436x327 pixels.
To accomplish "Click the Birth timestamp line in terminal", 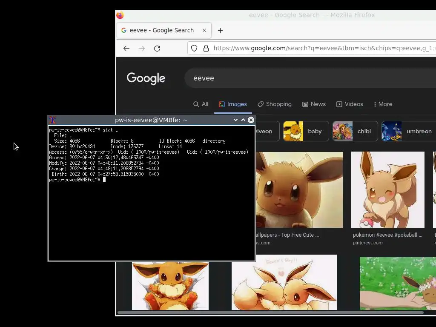I will [x=106, y=174].
